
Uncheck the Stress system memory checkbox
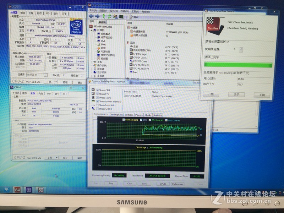tap(97, 102)
